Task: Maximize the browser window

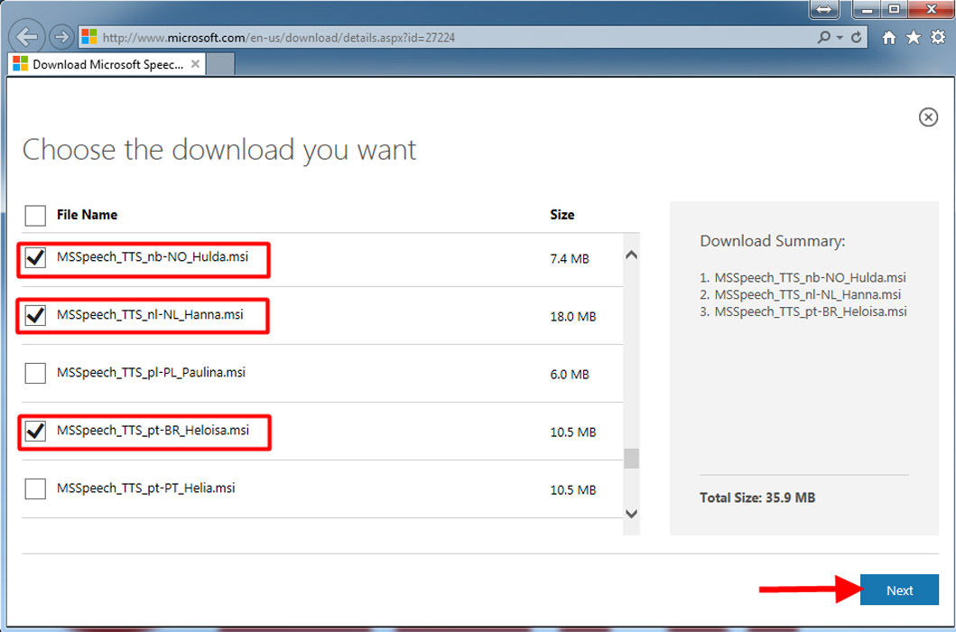Action: [894, 8]
